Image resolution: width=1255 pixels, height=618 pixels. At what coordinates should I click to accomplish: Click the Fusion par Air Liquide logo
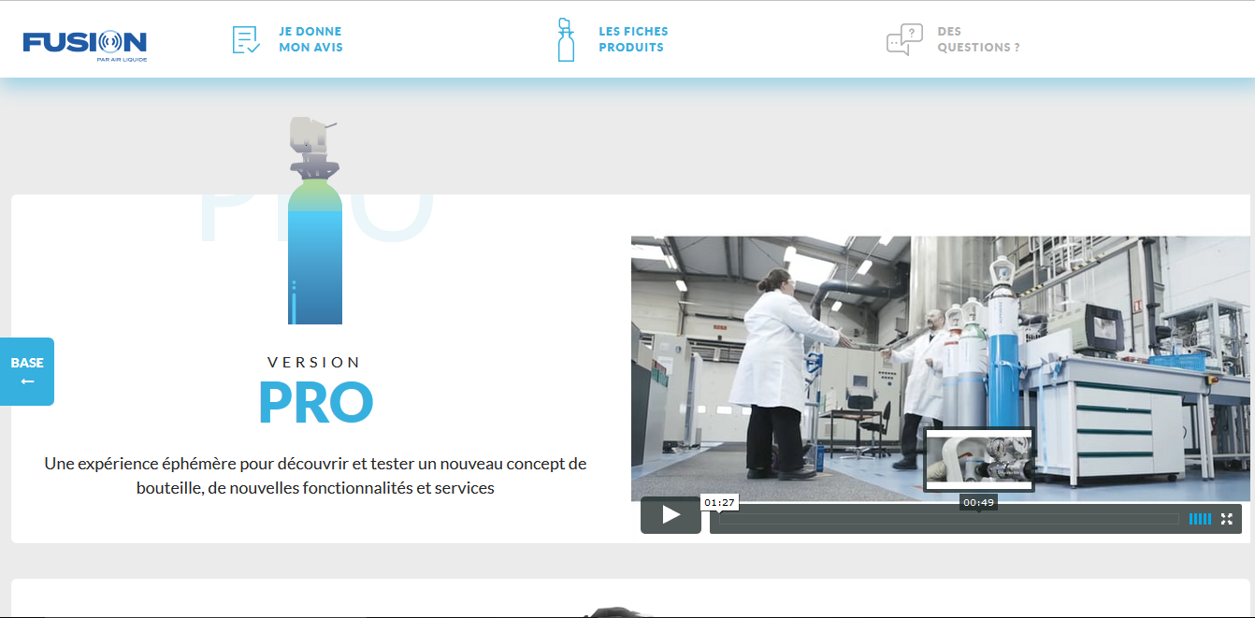point(85,45)
